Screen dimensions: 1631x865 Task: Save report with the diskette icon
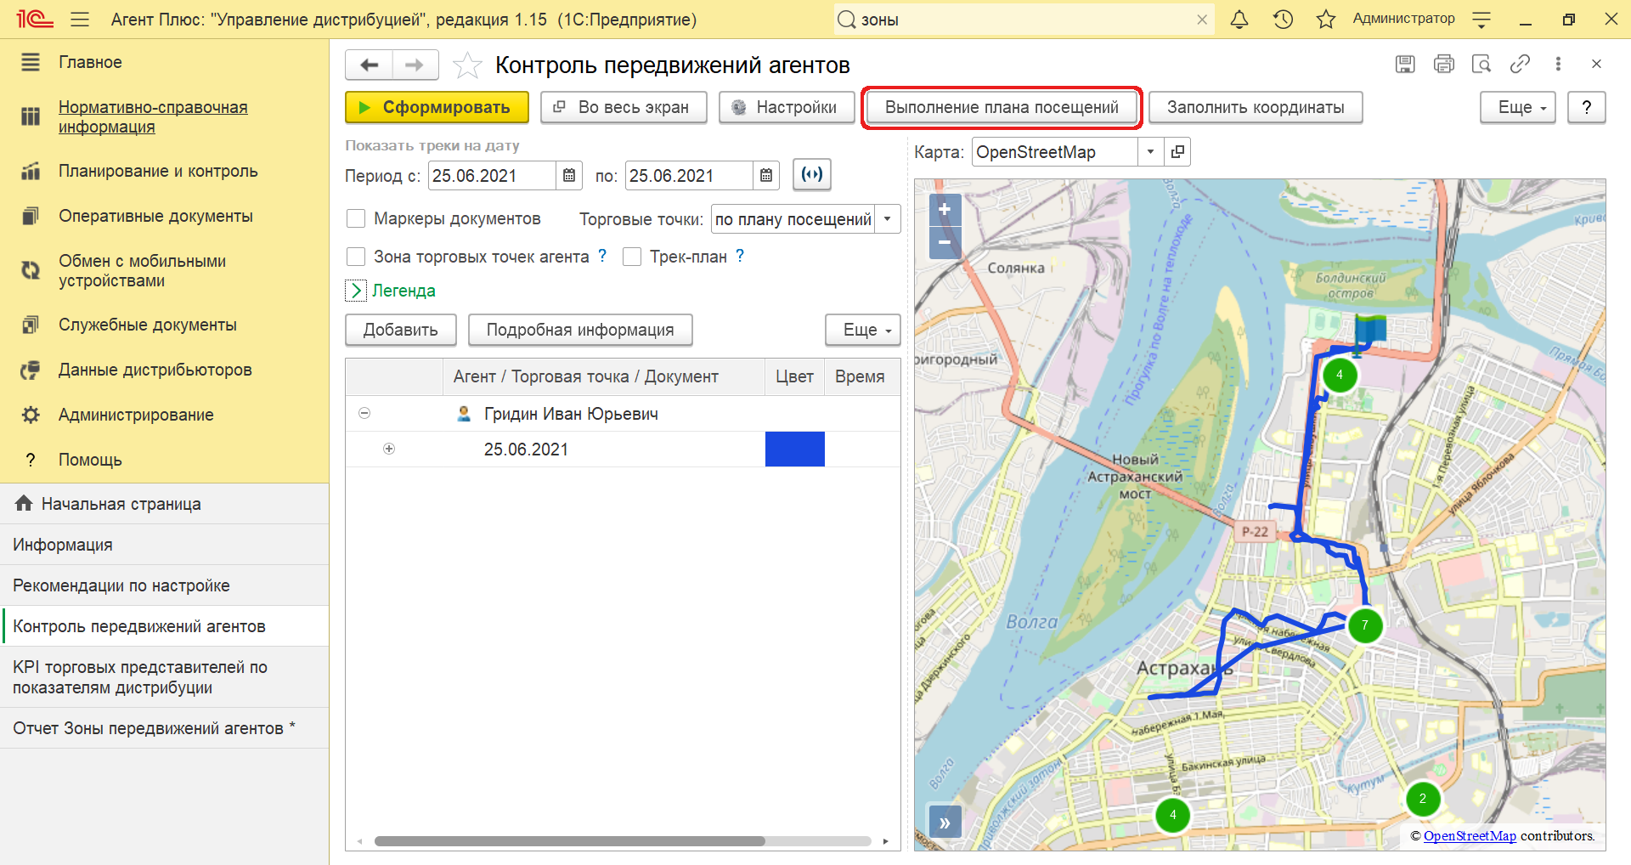tap(1405, 64)
